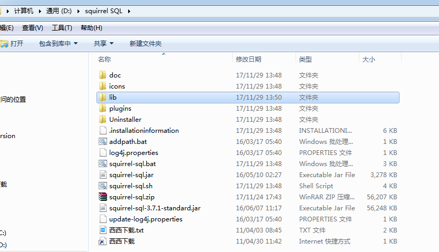The height and width of the screenshot is (252, 439).
Task: Expand the arrow before 计算机 breadcrumb
Action: [x=8, y=11]
